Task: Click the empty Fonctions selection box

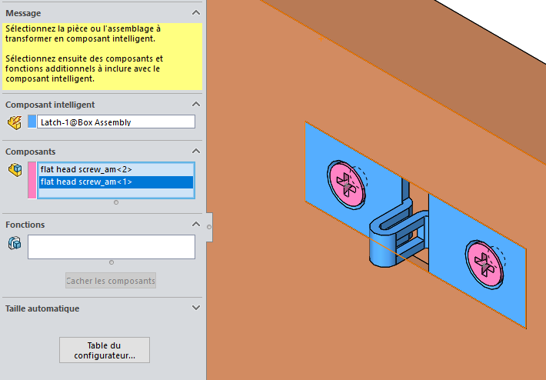Action: 112,247
